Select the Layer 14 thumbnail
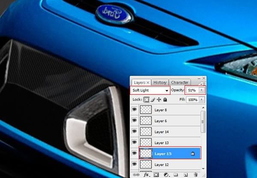257x178 pixels. click(146, 131)
